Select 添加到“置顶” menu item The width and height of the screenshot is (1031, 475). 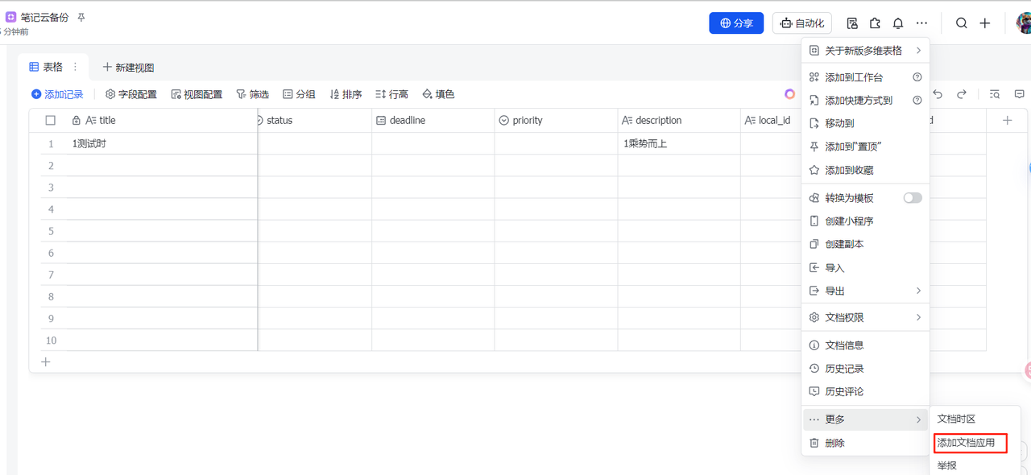pyautogui.click(x=866, y=147)
